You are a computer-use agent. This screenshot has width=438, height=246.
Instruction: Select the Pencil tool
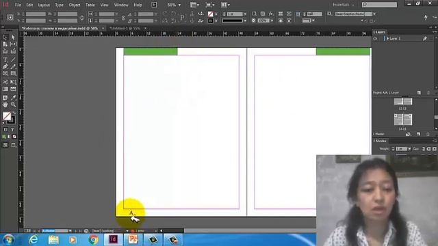[x=13, y=66]
